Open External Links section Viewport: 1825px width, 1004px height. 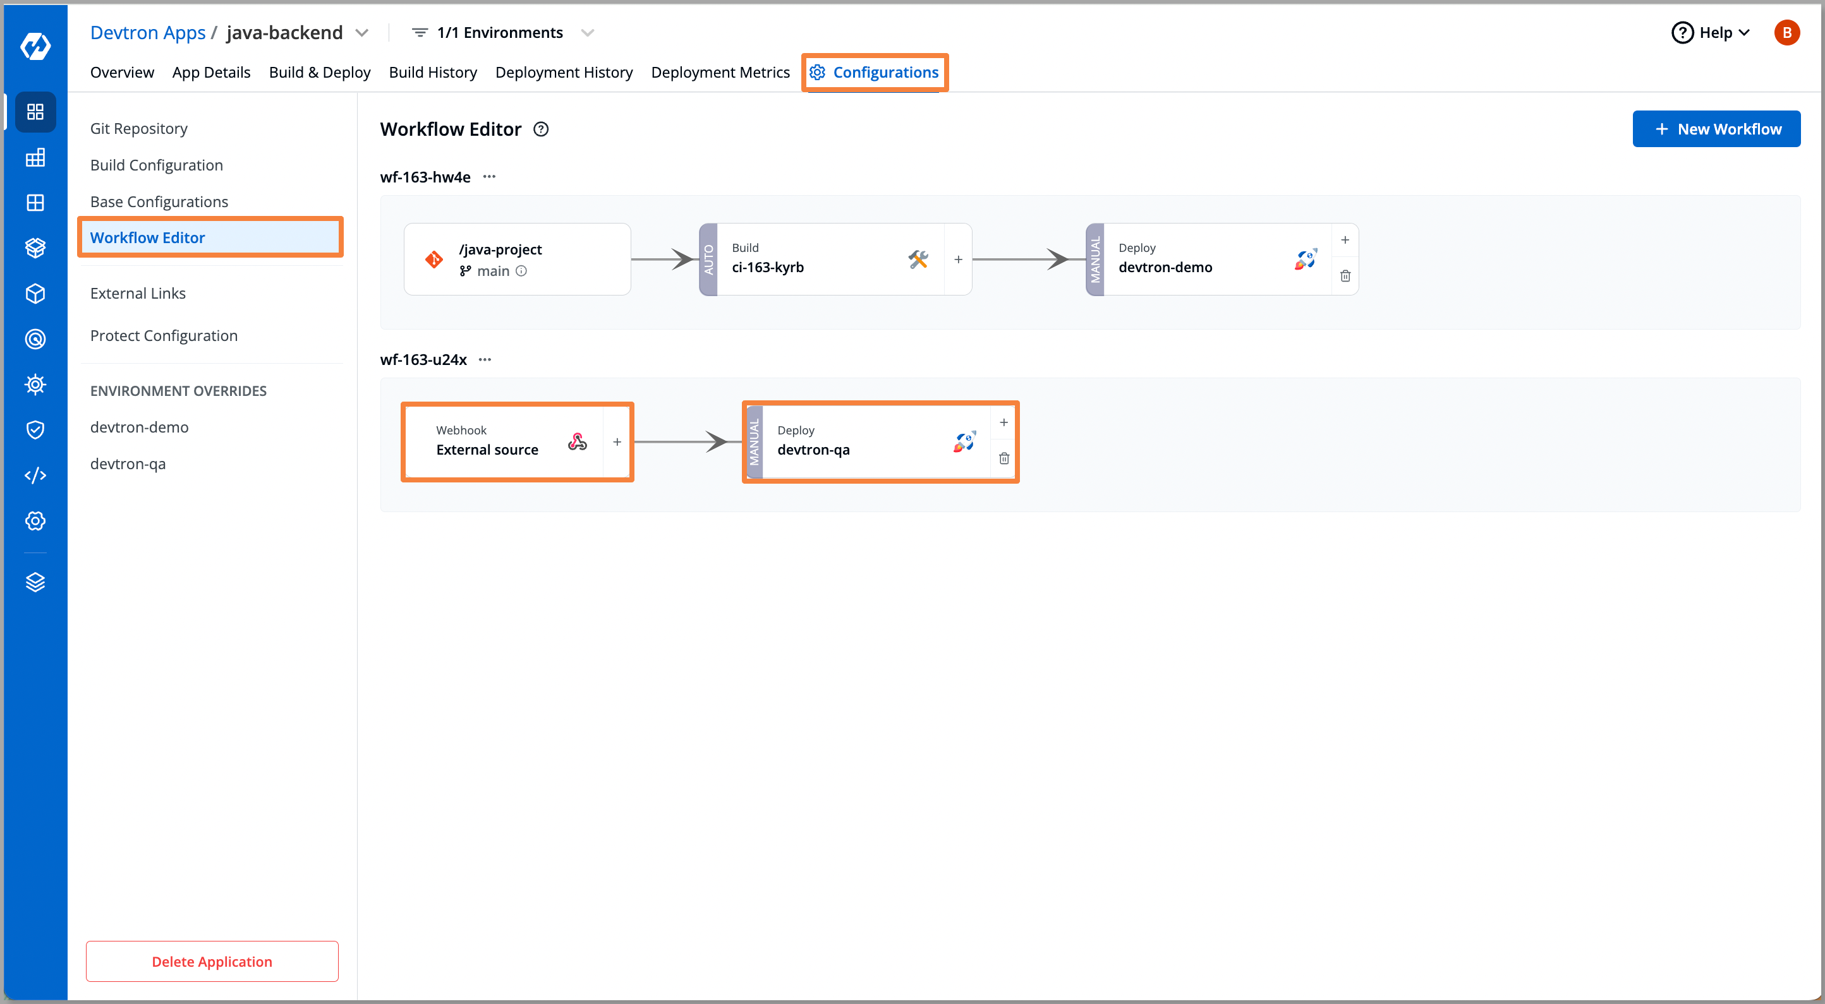tap(137, 293)
